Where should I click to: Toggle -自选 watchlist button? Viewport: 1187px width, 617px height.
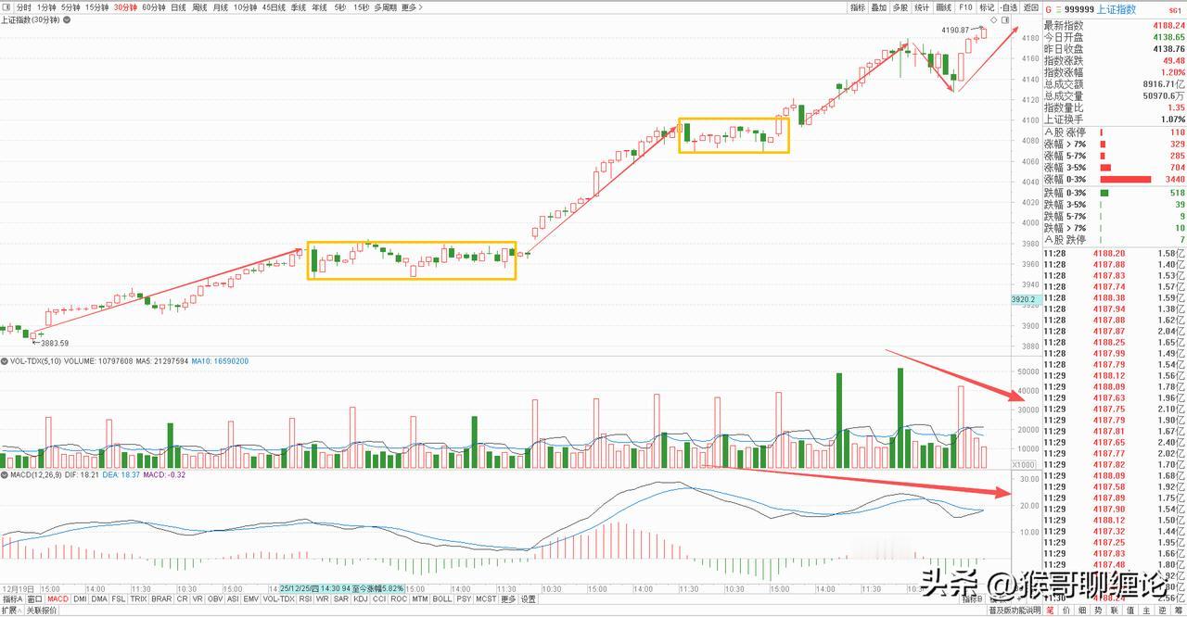tap(1009, 6)
